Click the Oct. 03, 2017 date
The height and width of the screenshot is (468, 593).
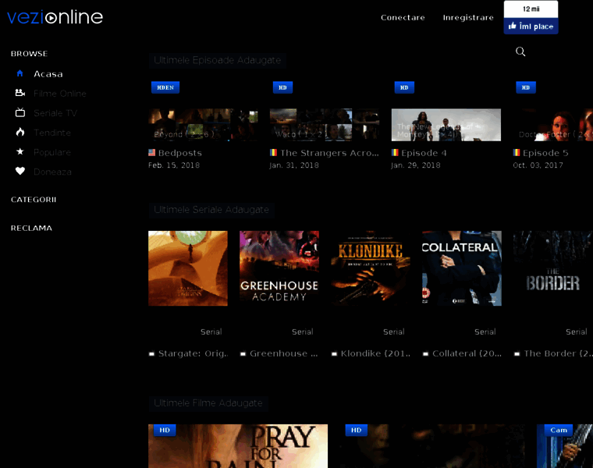tap(538, 165)
